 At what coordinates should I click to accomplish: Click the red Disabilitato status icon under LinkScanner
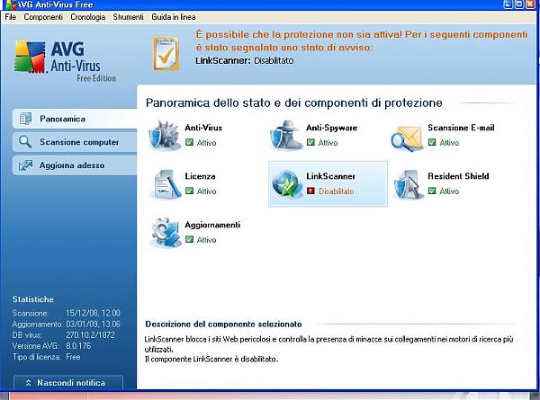pos(310,191)
